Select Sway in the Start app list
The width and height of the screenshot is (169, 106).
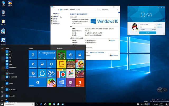coord(10,55)
